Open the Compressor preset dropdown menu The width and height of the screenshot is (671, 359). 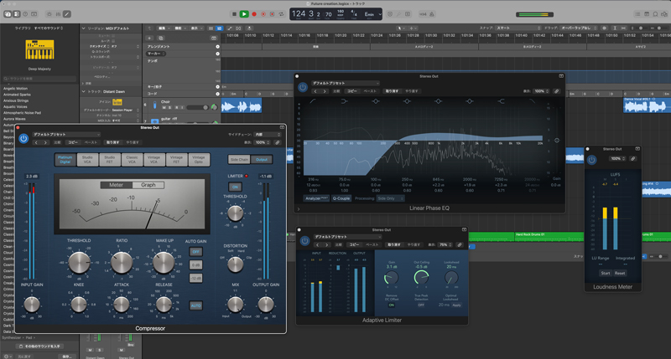(x=67, y=134)
